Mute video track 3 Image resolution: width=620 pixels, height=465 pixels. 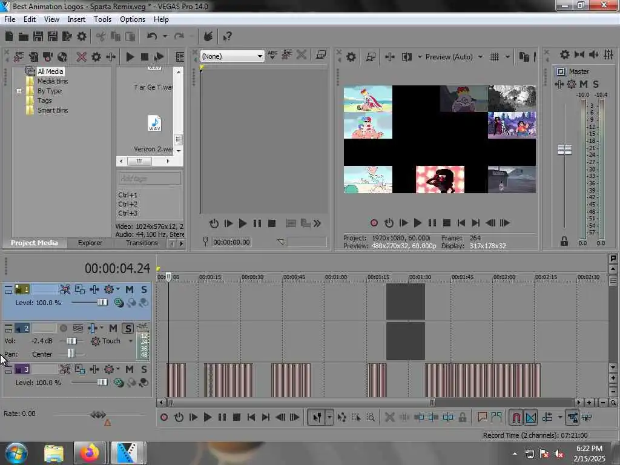pyautogui.click(x=130, y=369)
